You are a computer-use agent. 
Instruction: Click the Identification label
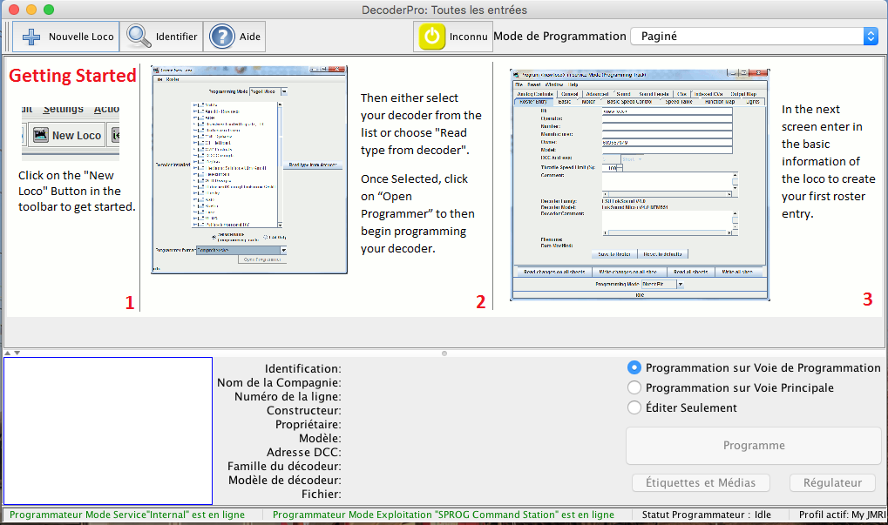coord(303,369)
